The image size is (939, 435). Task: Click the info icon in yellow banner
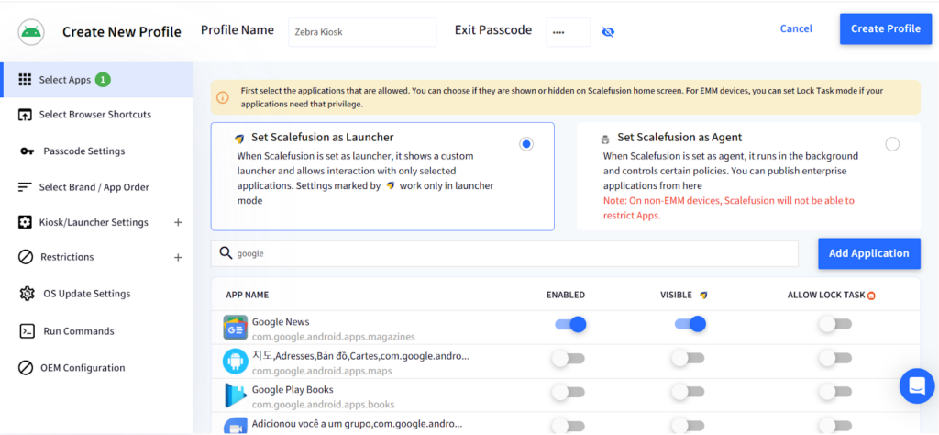click(223, 97)
